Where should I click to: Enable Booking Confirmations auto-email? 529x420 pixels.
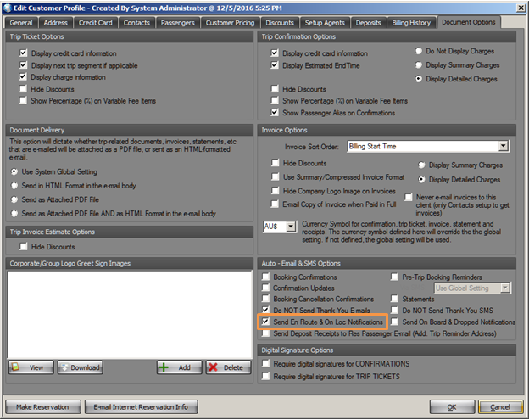[266, 277]
